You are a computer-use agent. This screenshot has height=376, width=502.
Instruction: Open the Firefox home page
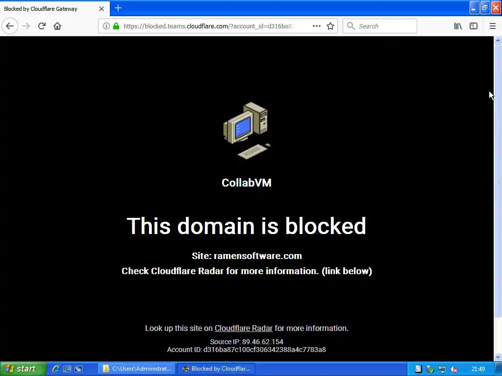pyautogui.click(x=57, y=26)
